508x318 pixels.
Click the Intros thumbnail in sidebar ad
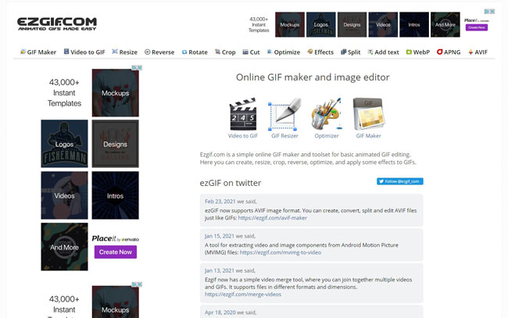(x=116, y=195)
